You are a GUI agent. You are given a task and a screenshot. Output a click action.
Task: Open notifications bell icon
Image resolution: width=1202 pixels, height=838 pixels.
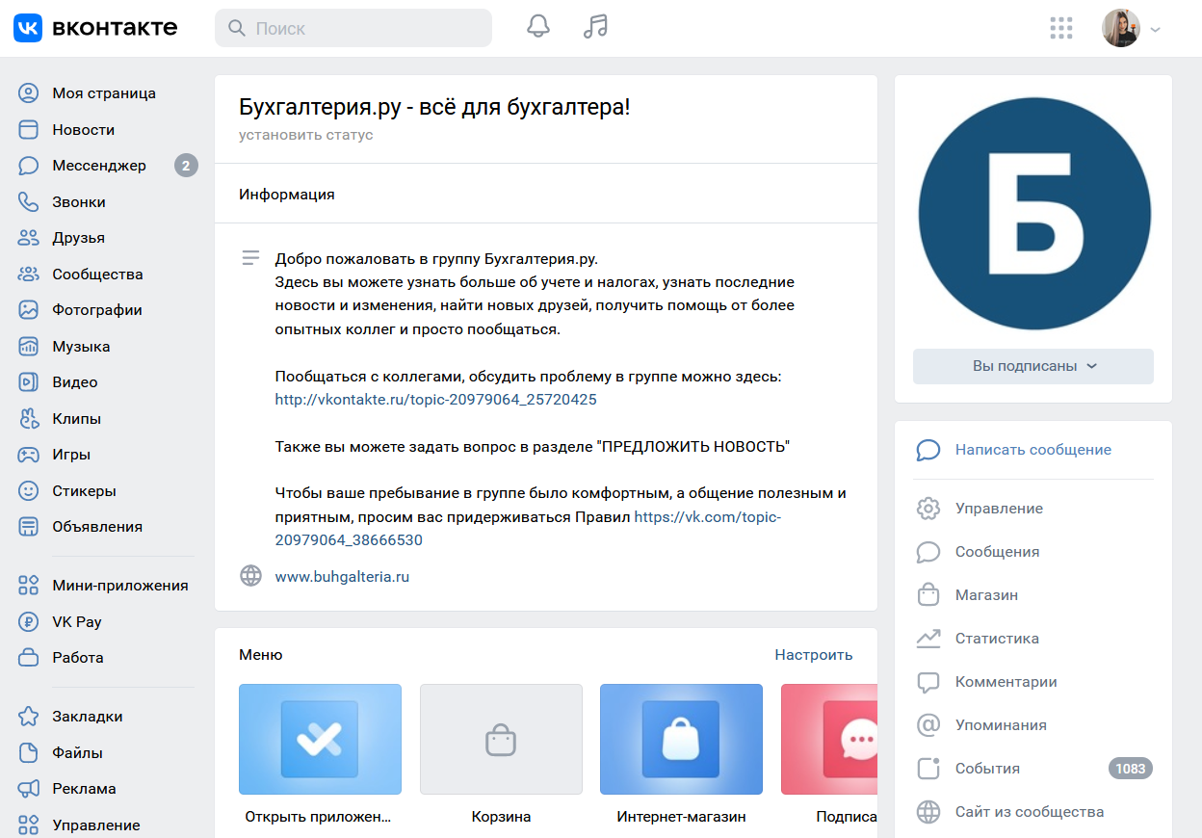click(x=538, y=27)
